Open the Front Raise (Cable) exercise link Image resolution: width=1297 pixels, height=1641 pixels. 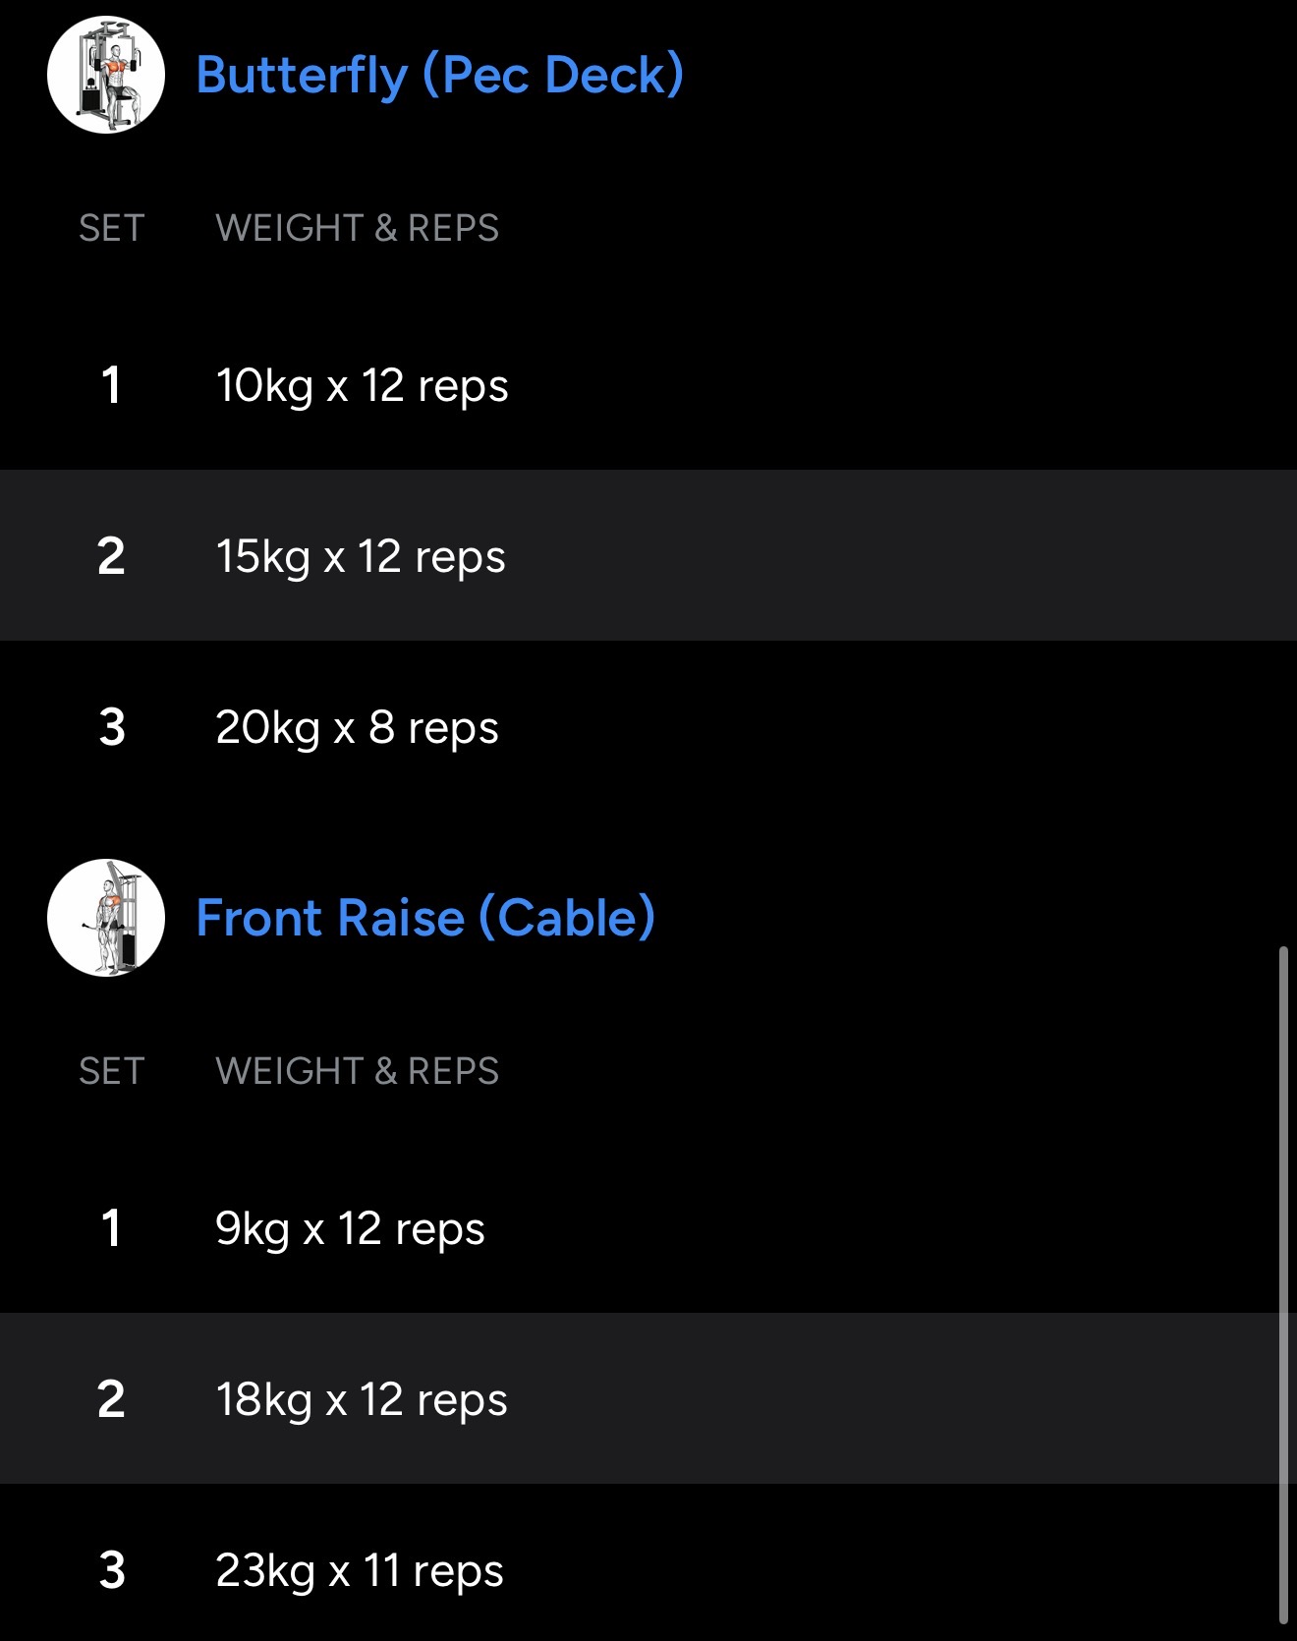425,918
